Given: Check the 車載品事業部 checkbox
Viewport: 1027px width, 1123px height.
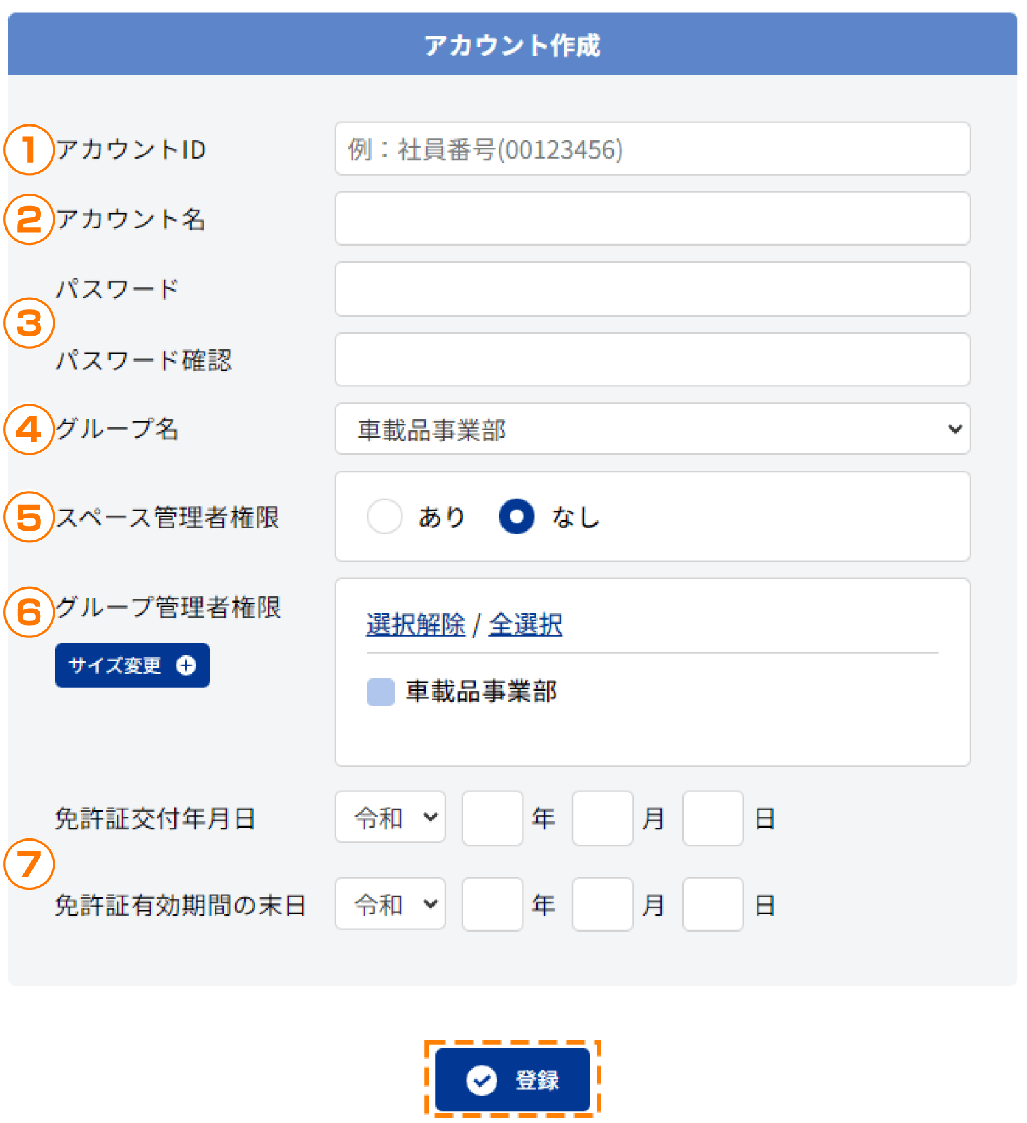Looking at the screenshot, I should [x=381, y=692].
